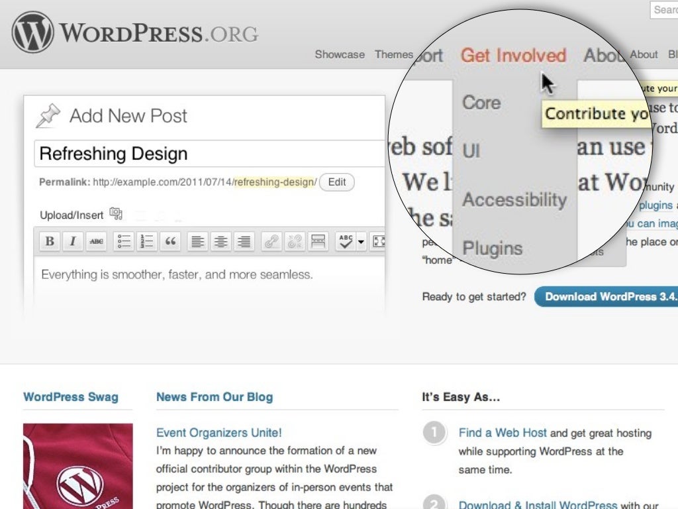This screenshot has height=509, width=678.
Task: Run the spellcheck ABC checkmark tool
Action: click(346, 241)
